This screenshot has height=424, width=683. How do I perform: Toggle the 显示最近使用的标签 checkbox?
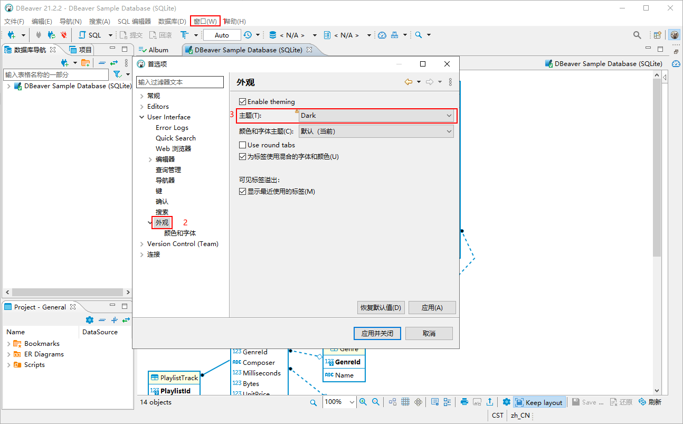pos(242,191)
